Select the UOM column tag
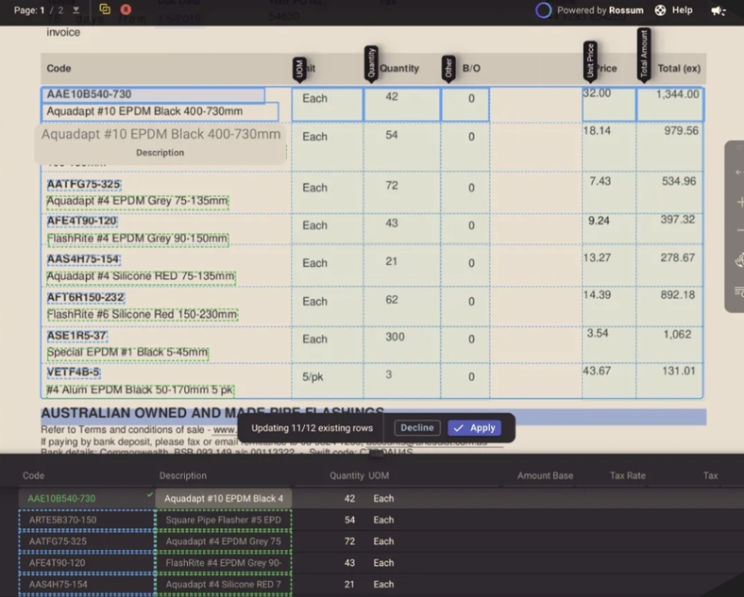Viewport: 744px width, 597px height. (x=299, y=69)
